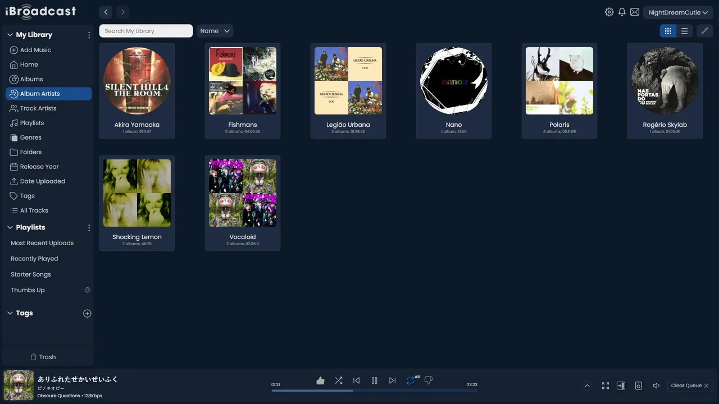Screen dimensions: 719x404
Task: Open the My Library options menu
Action: (89, 35)
